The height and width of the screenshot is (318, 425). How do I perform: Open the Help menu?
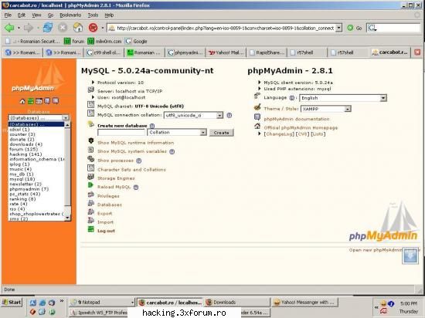tap(109, 15)
